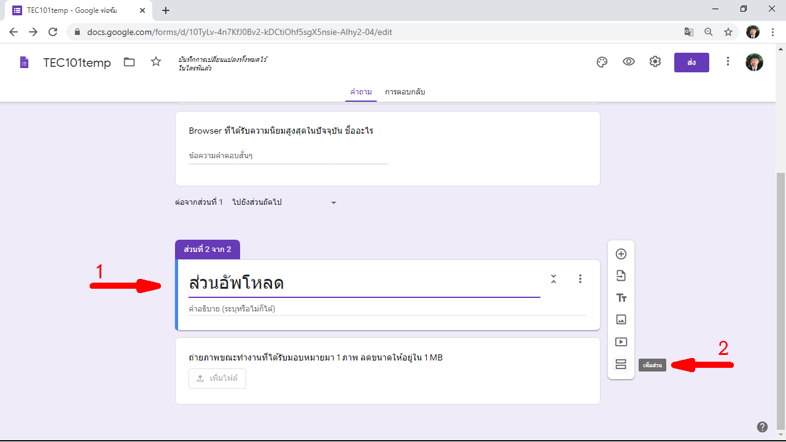This screenshot has height=442, width=786.
Task: Click the add video icon
Action: pyautogui.click(x=621, y=342)
